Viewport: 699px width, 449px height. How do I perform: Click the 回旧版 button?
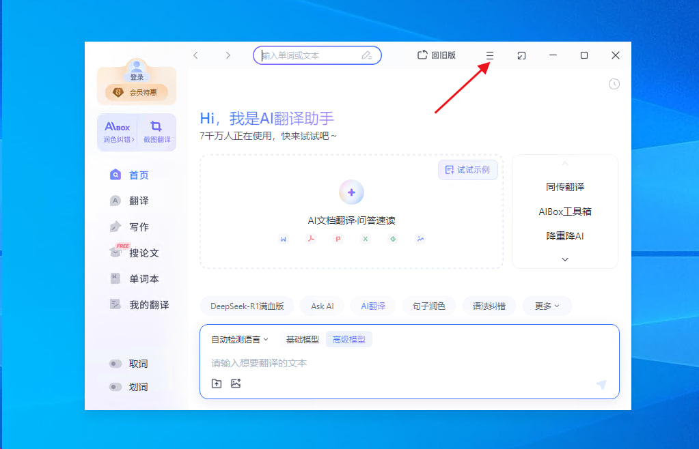pos(437,55)
